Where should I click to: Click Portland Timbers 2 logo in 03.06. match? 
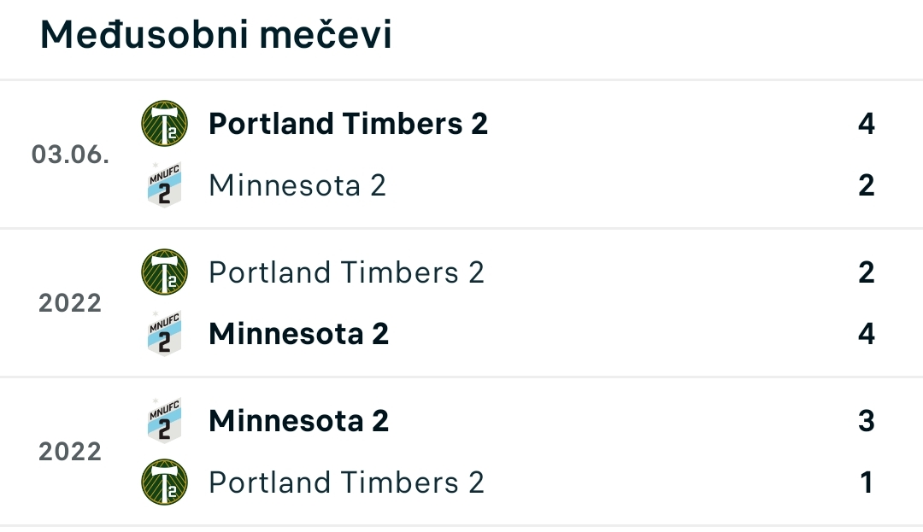click(x=165, y=124)
